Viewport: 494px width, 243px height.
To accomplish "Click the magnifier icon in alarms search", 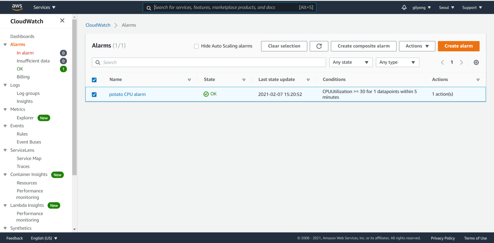I will pos(98,62).
